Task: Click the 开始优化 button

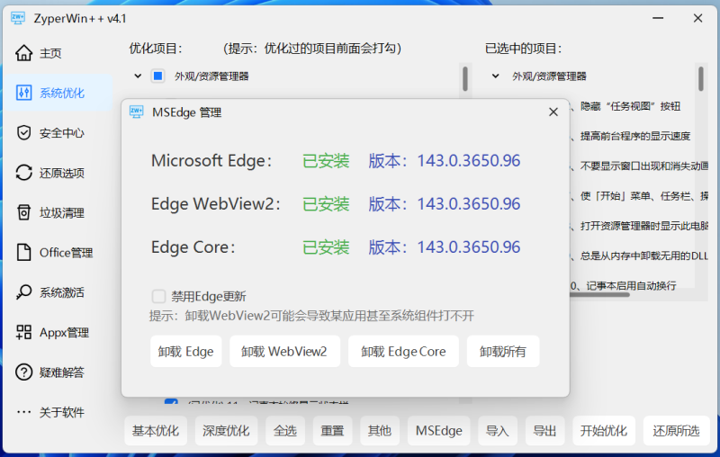Action: [604, 431]
